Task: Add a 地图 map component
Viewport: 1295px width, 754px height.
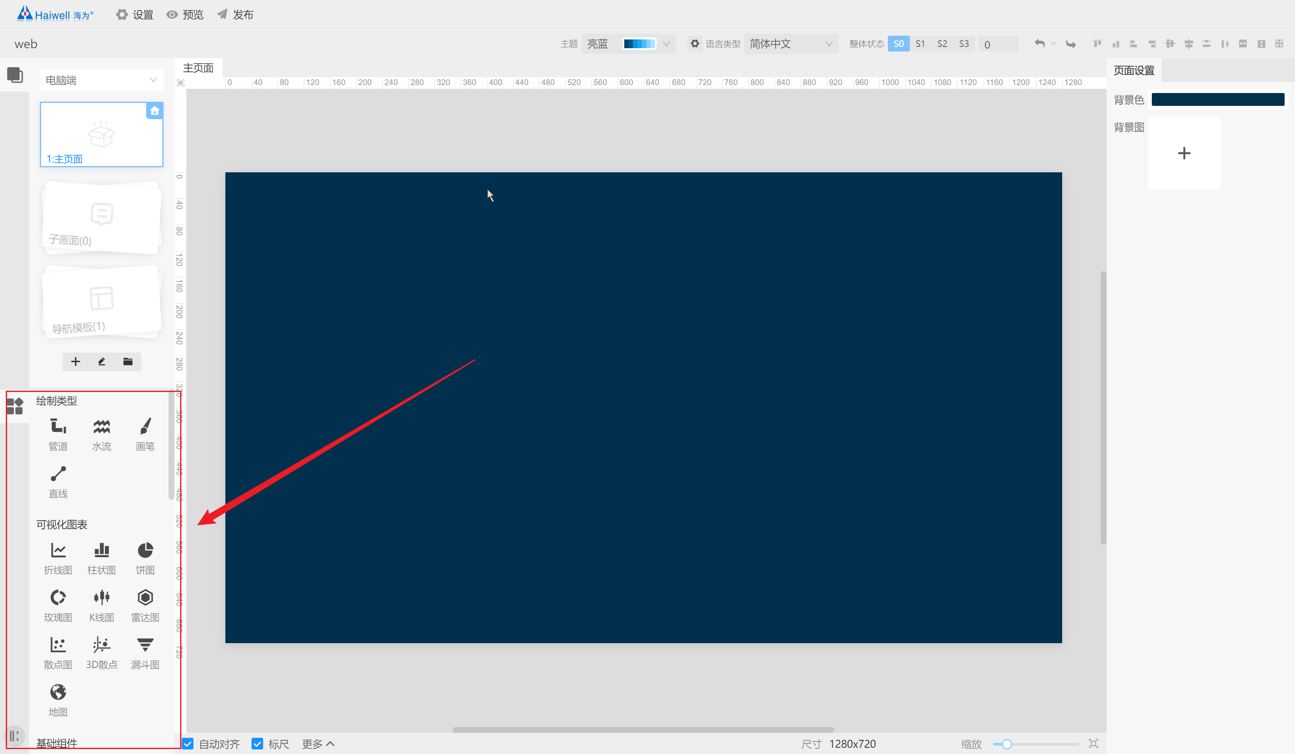Action: click(58, 700)
